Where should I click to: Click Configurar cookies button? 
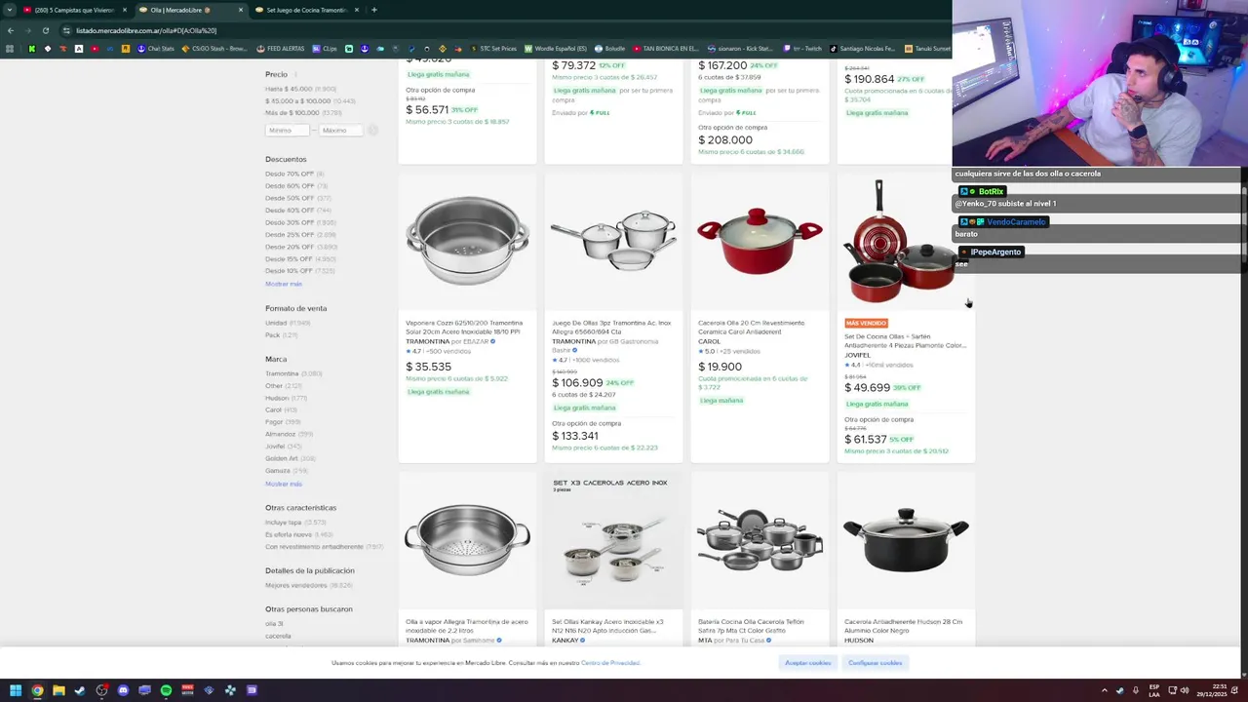(x=875, y=663)
